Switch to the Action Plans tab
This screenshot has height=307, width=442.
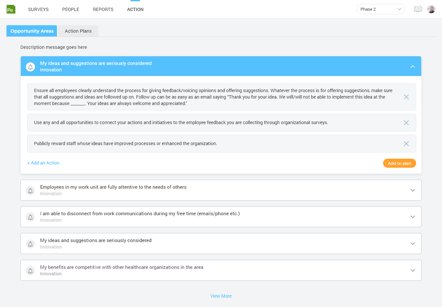click(78, 31)
